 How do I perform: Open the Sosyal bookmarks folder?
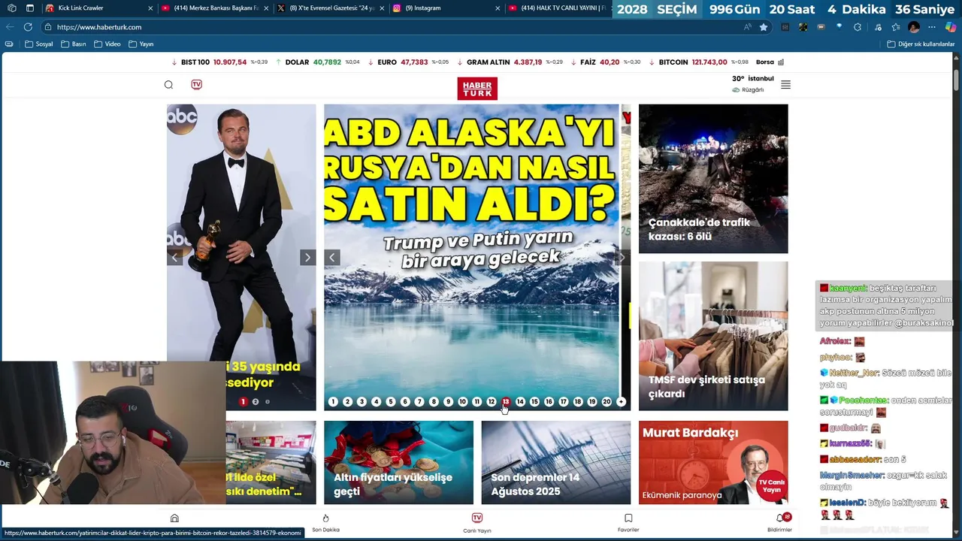[x=39, y=44]
